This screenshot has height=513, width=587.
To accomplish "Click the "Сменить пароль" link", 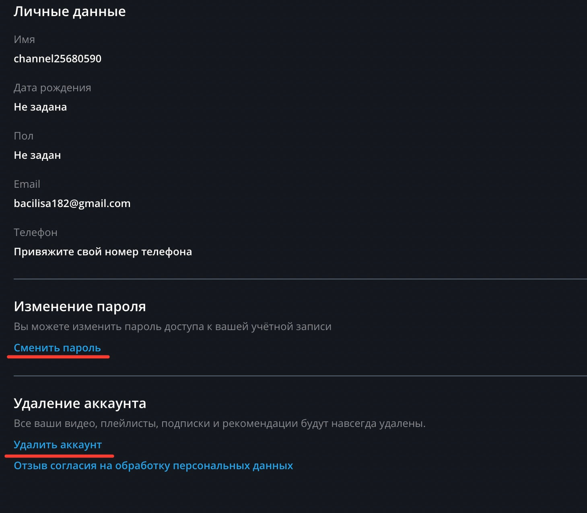I will [57, 348].
